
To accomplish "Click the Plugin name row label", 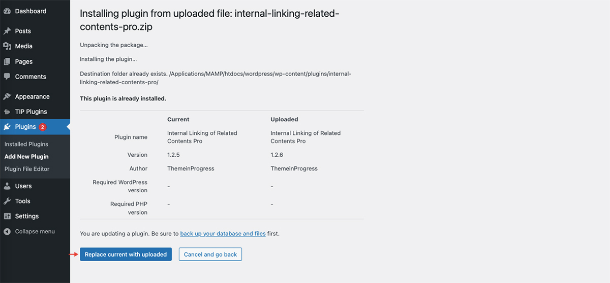I will (x=131, y=137).
